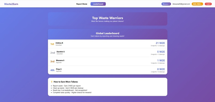Select the 4th rank badge
The height and width of the screenshot is (102, 215).
[x=52, y=70]
